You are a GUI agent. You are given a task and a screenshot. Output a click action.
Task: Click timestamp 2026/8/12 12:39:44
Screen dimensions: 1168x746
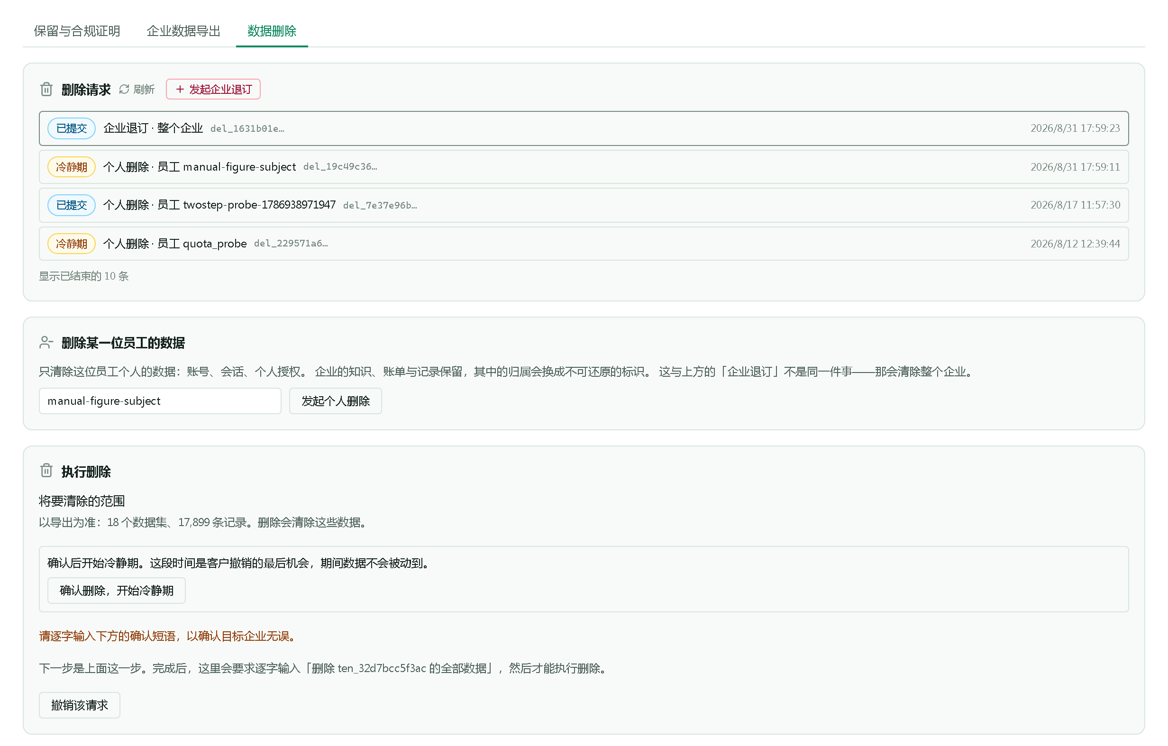tap(1075, 244)
